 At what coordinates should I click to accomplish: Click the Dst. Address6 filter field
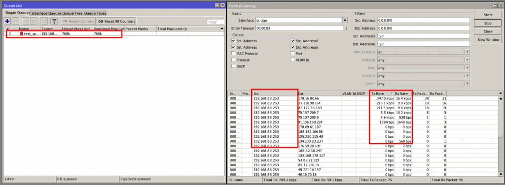(423, 44)
